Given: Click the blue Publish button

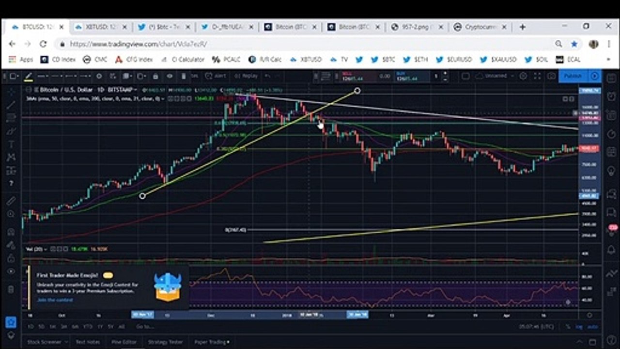Looking at the screenshot, I should point(573,76).
